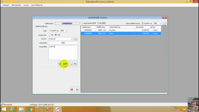Open the Windows Start button
Image resolution: width=199 pixels, height=112 pixels.
pos(4,109)
